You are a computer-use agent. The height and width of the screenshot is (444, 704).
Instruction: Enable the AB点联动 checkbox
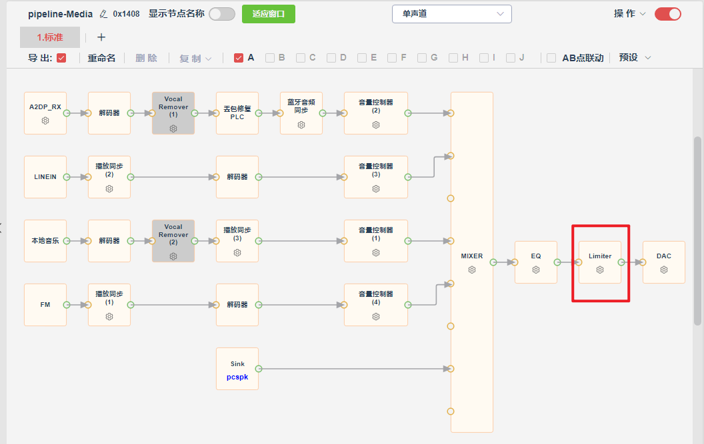click(551, 58)
